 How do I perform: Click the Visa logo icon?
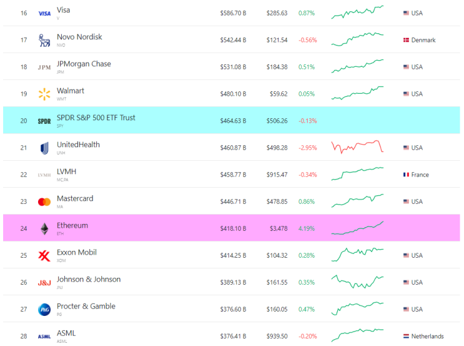44,13
